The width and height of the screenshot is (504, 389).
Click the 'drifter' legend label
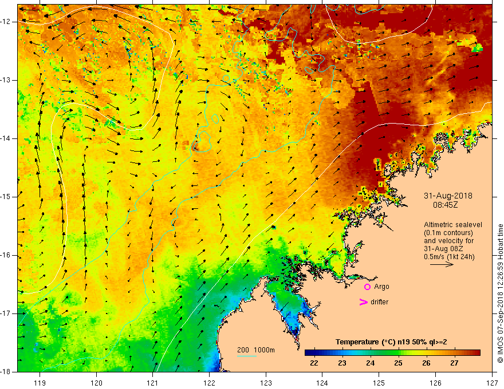tap(379, 301)
